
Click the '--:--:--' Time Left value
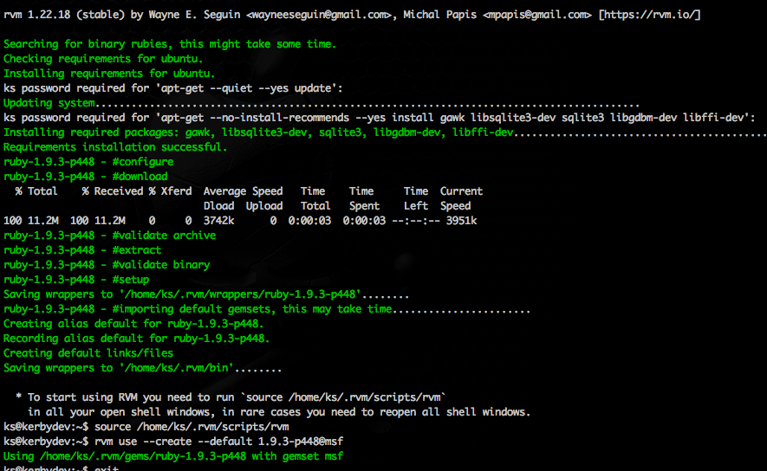point(415,221)
